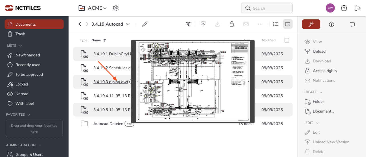Click the upload arrow icon in toolbar
The height and width of the screenshot is (157, 366).
tap(203, 24)
